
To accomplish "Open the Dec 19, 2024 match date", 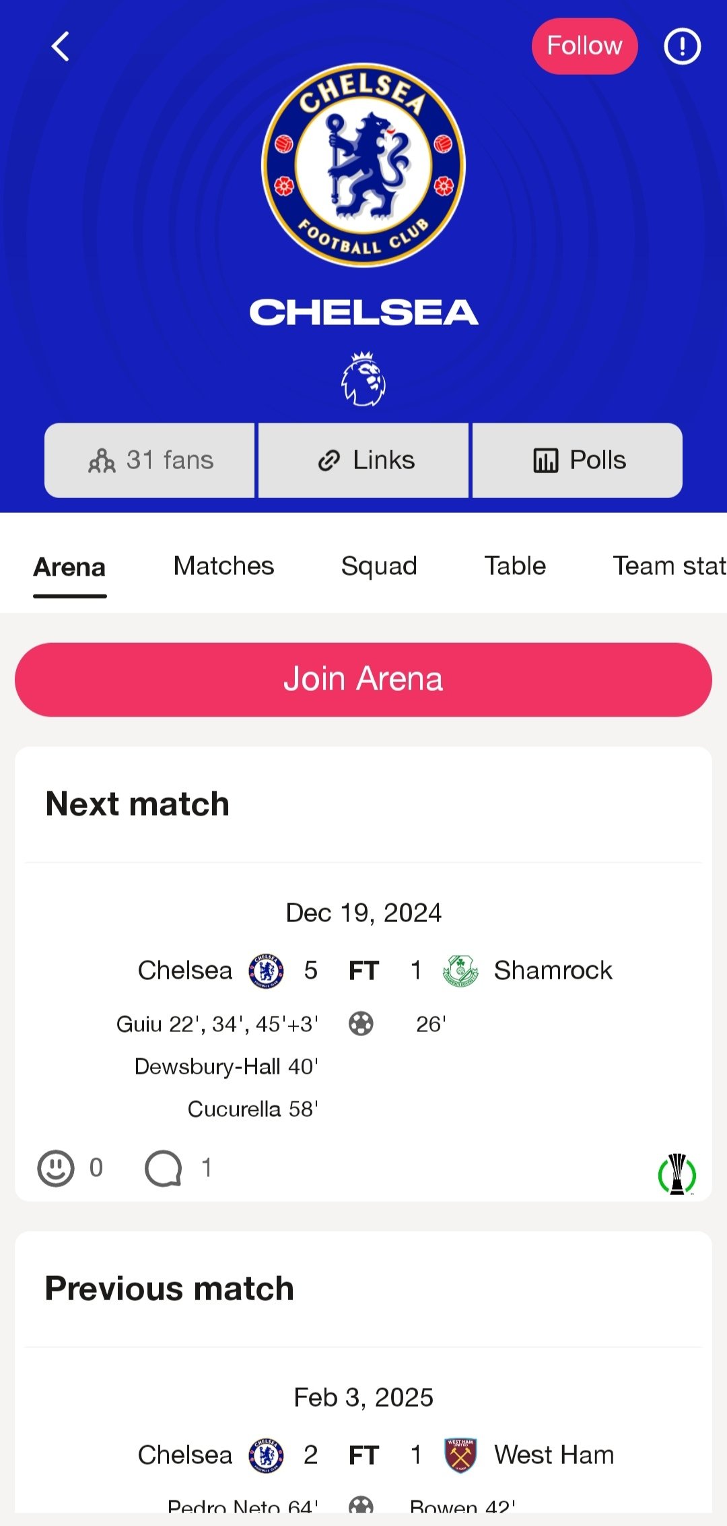I will [363, 913].
